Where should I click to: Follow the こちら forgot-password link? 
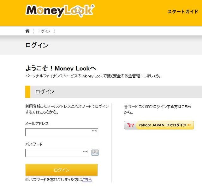[87, 180]
